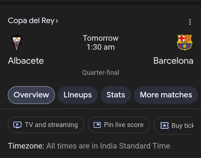The height and width of the screenshot is (158, 201).
Task: Click the TV screen icon
Action: tap(18, 125)
